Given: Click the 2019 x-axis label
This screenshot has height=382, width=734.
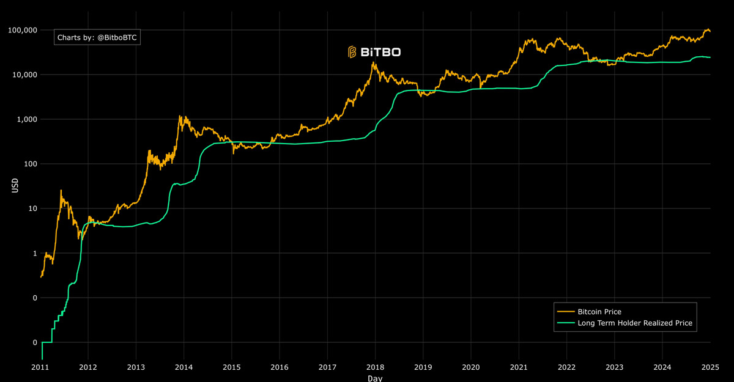Looking at the screenshot, I should point(423,367).
